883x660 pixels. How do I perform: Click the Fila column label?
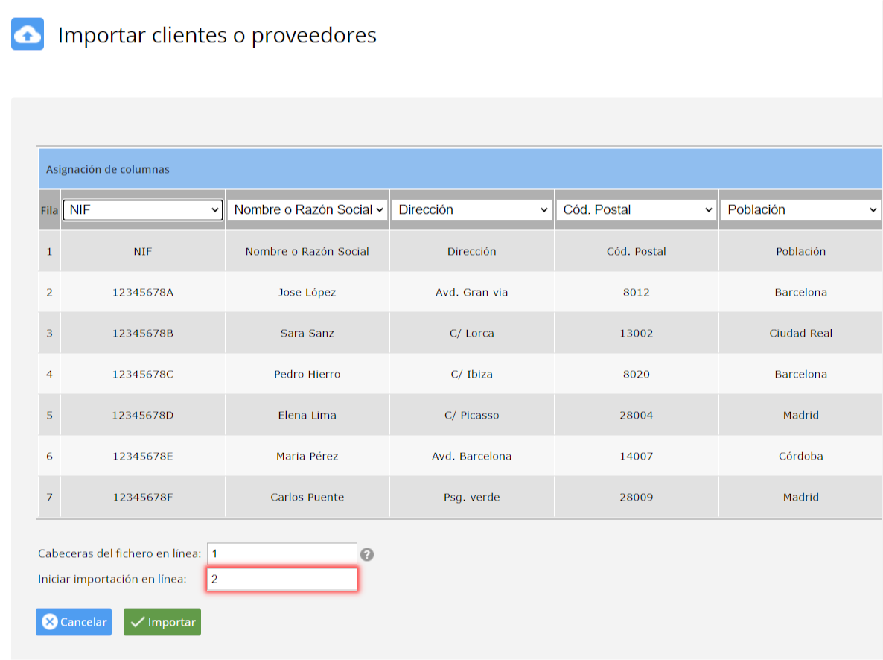(x=49, y=210)
